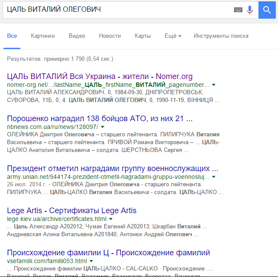Screen dimensions: 278x277
Task: Switch to the Картинки tab
Action: pos(43,36)
